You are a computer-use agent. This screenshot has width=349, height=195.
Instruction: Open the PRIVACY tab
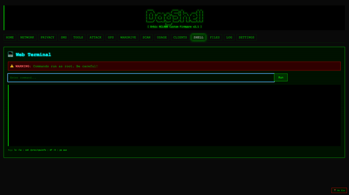click(x=47, y=37)
